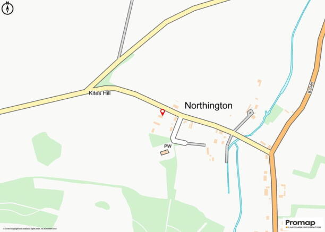Click the place of worship building outline
The height and width of the screenshot is (232, 325).
click(x=165, y=152)
